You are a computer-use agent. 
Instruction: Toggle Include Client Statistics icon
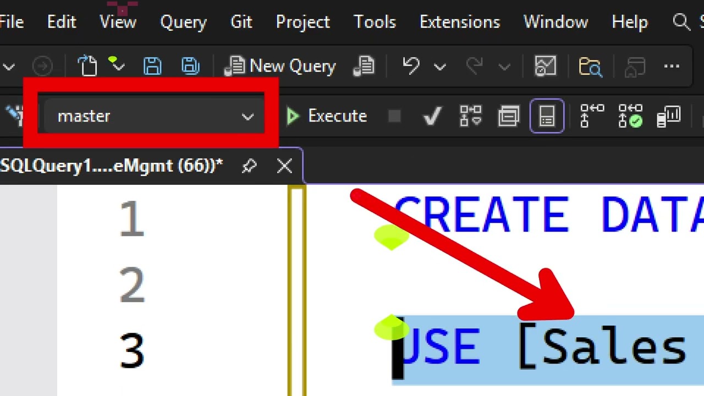(669, 116)
